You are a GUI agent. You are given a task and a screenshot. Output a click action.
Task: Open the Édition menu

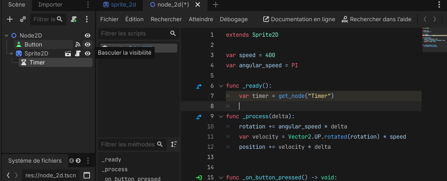click(134, 19)
